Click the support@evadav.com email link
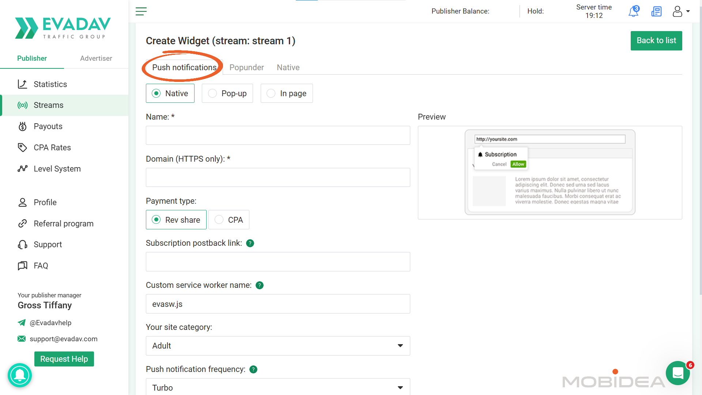The image size is (702, 395). pos(58,339)
